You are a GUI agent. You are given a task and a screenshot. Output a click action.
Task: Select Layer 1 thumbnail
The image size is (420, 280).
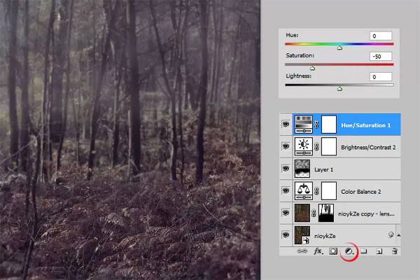click(302, 169)
